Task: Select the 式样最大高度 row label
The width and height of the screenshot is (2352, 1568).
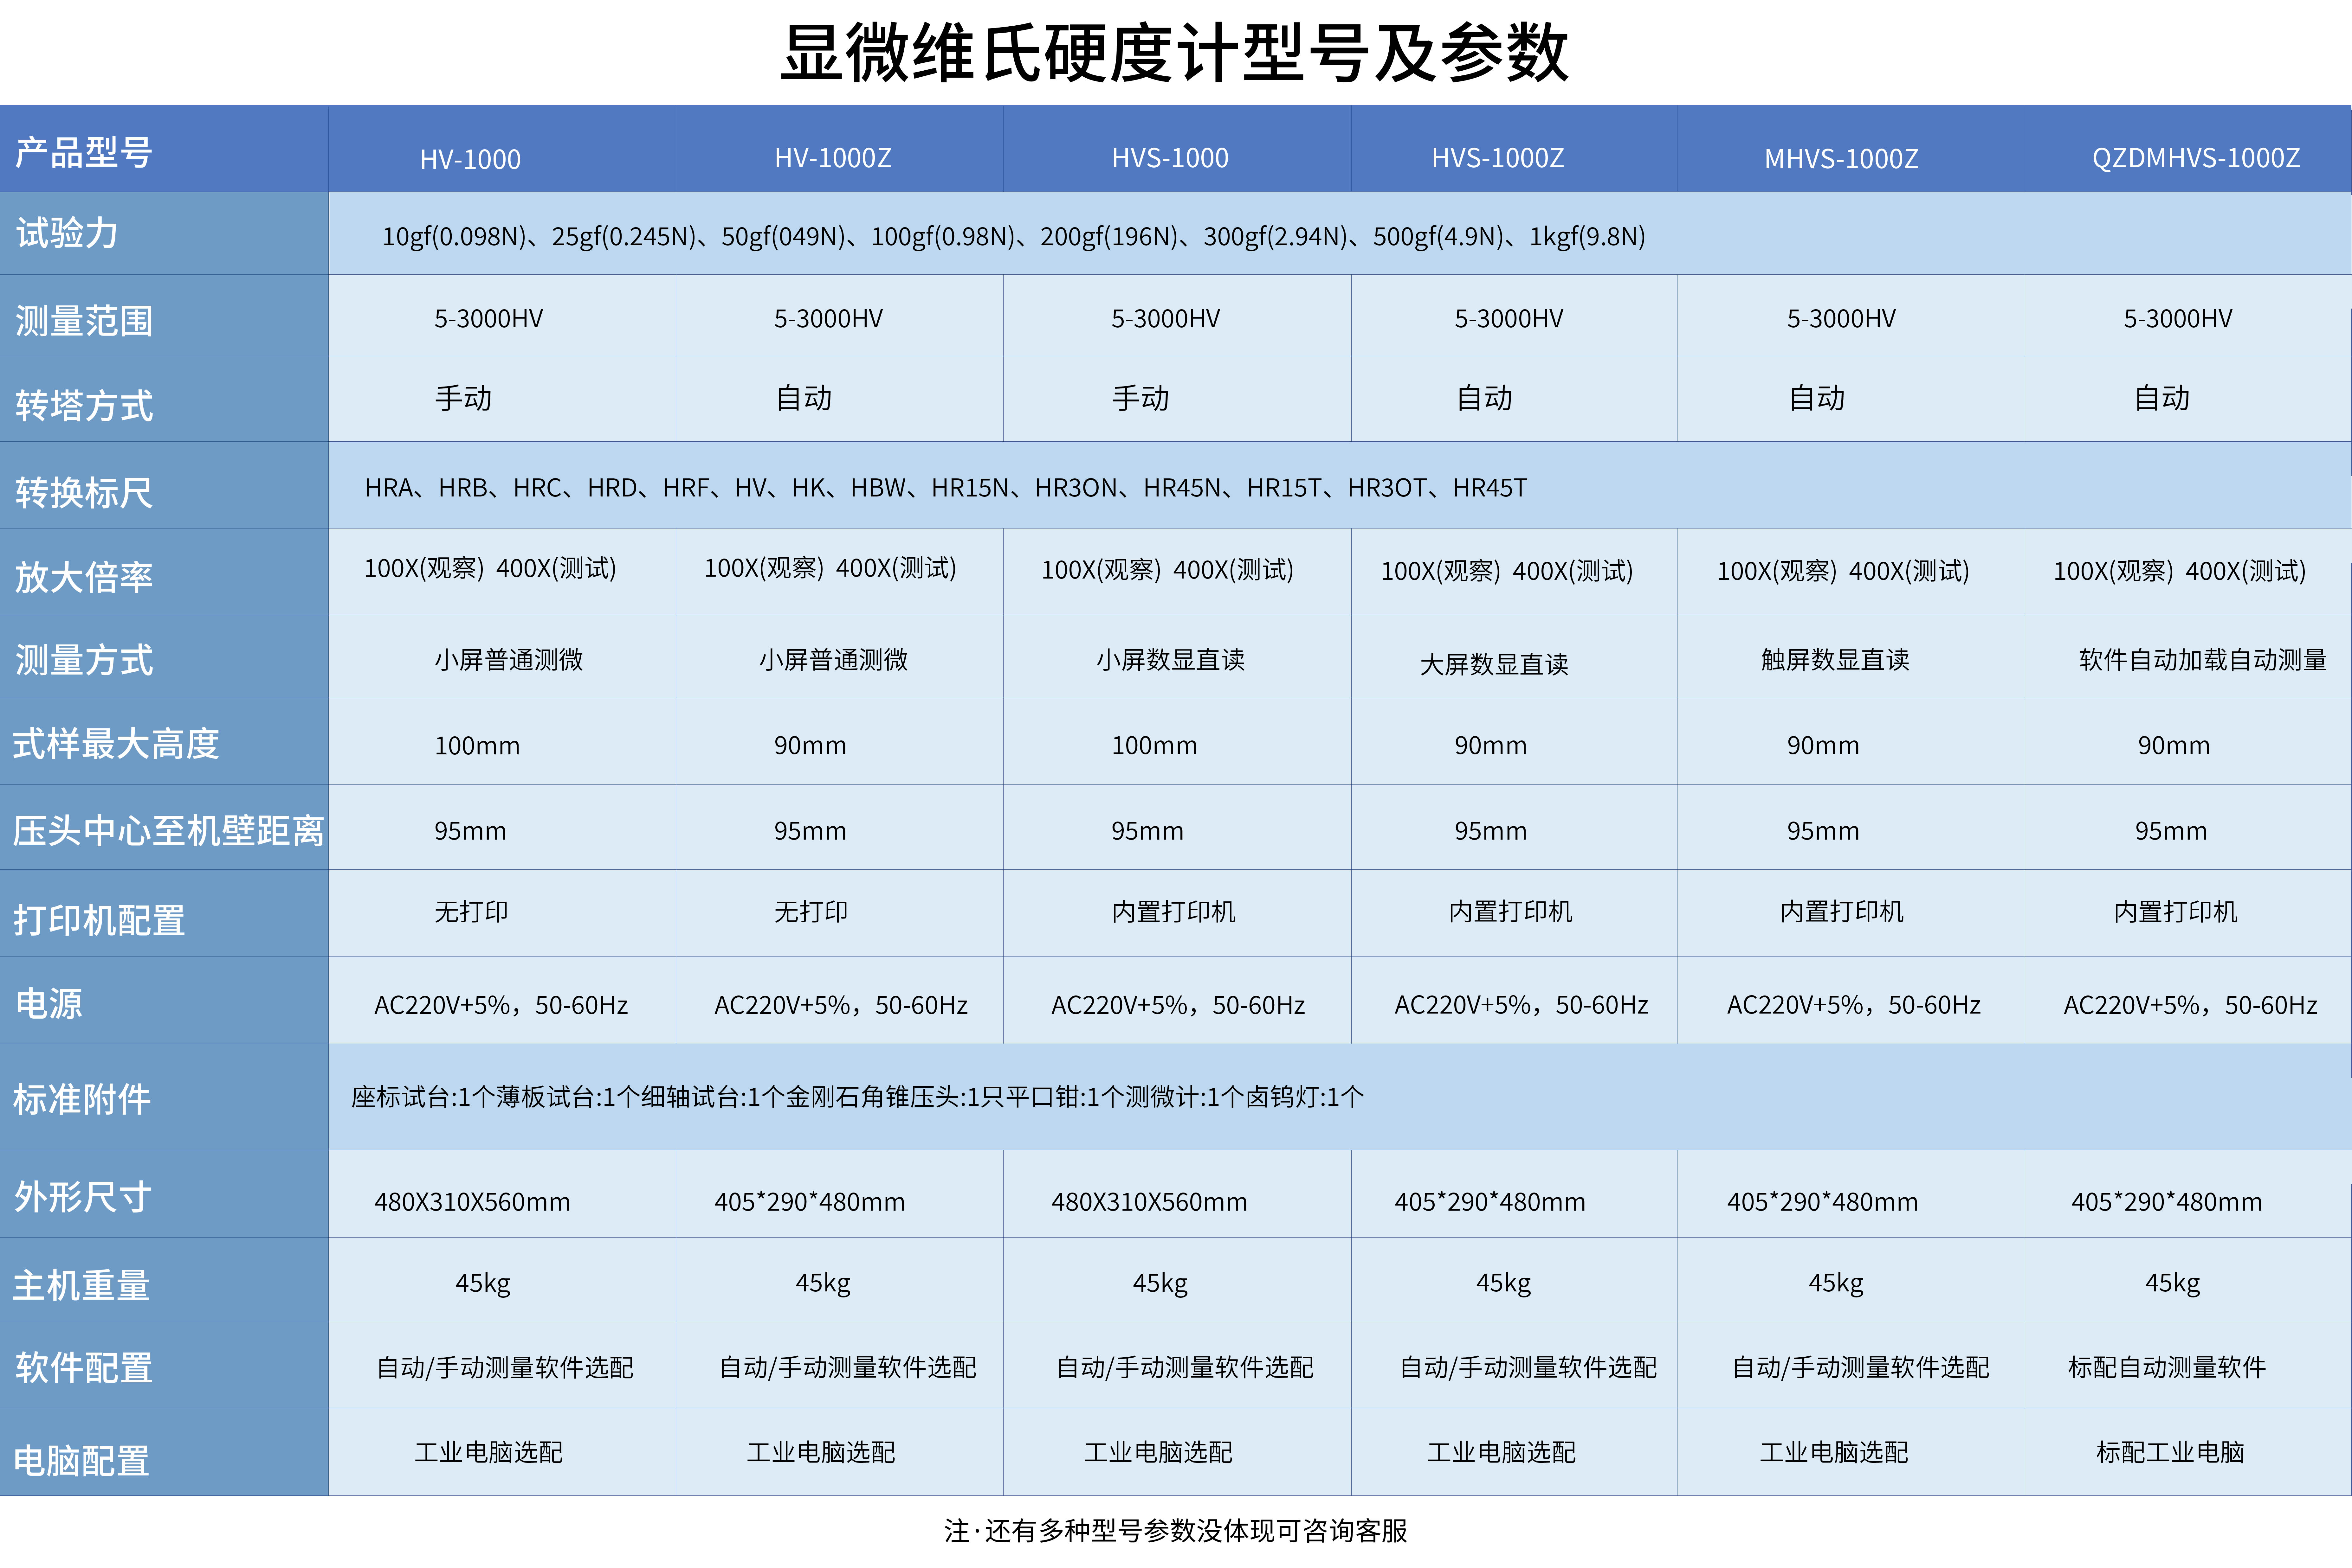Action: click(x=116, y=744)
